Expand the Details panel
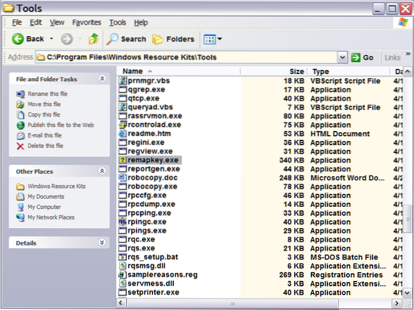Image resolution: width=414 pixels, height=310 pixels. click(102, 243)
